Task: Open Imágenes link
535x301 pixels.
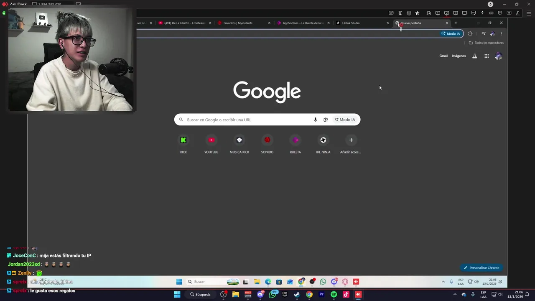Action: (459, 56)
